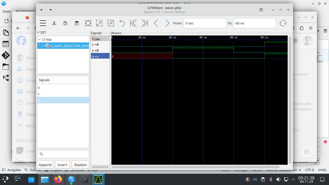Reload the wave.ghw file
The height and width of the screenshot is (185, 329).
tap(283, 23)
